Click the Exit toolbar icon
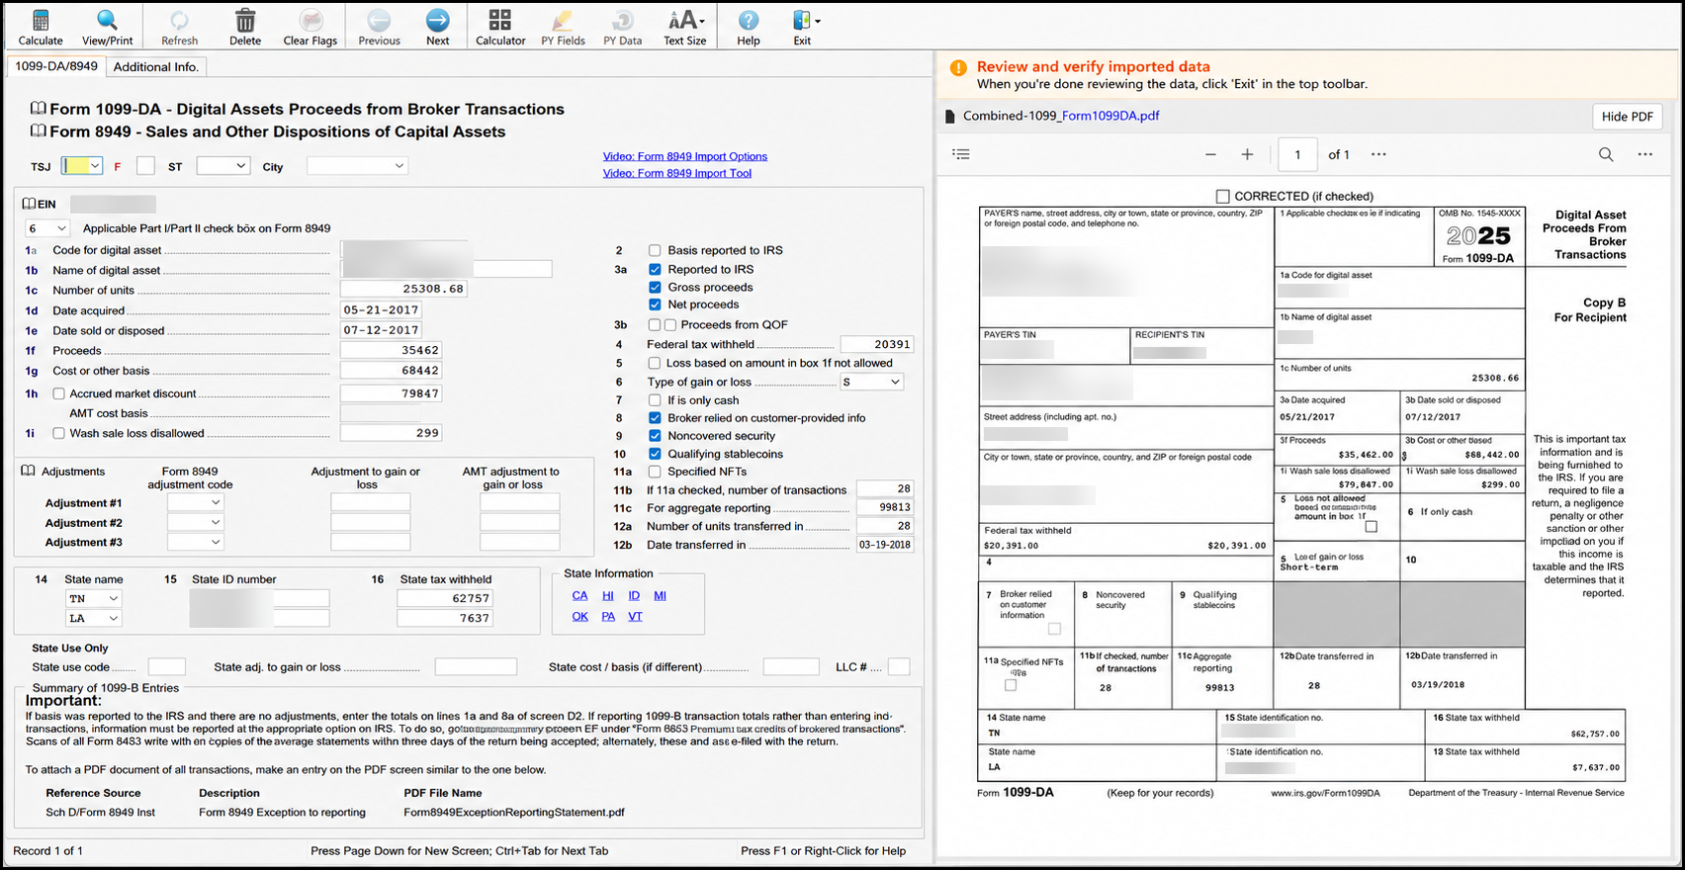 pyautogui.click(x=803, y=27)
